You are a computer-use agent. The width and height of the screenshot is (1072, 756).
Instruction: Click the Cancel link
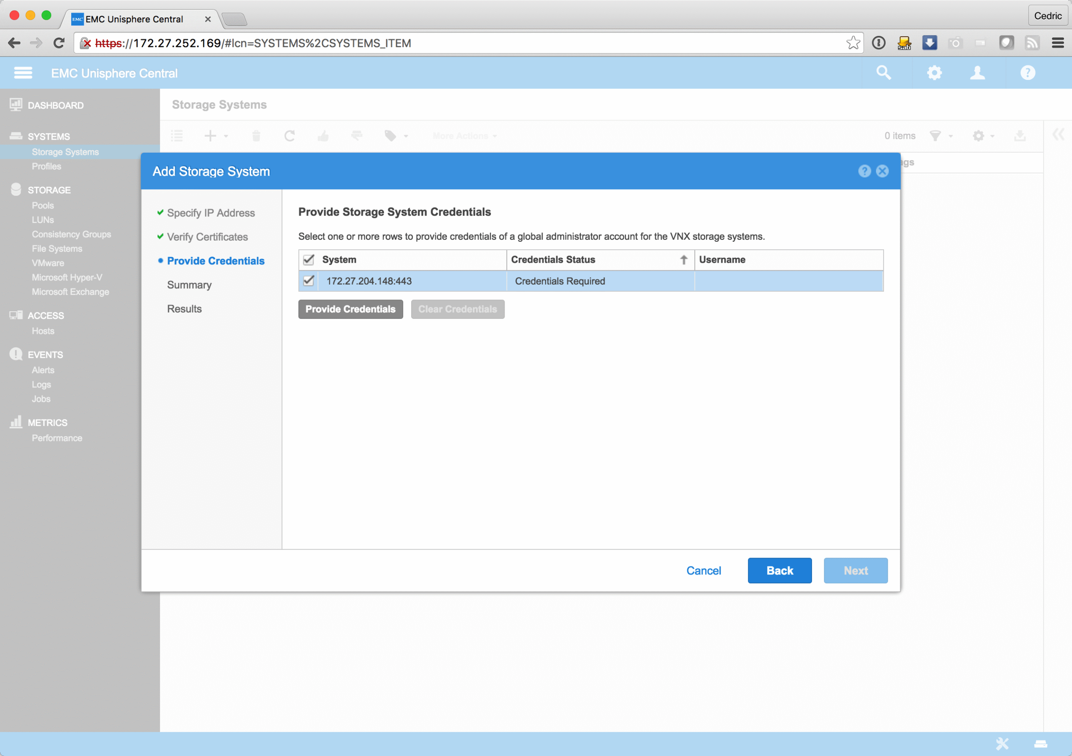(703, 570)
